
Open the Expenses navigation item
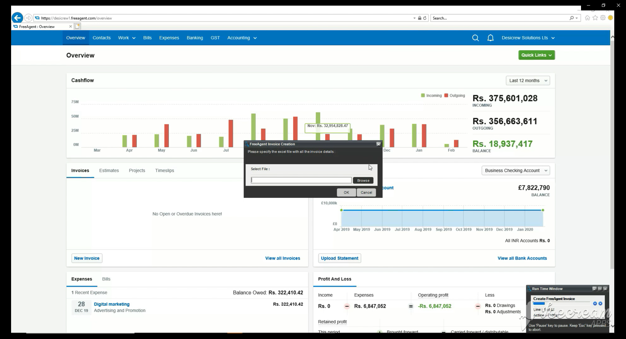169,38
